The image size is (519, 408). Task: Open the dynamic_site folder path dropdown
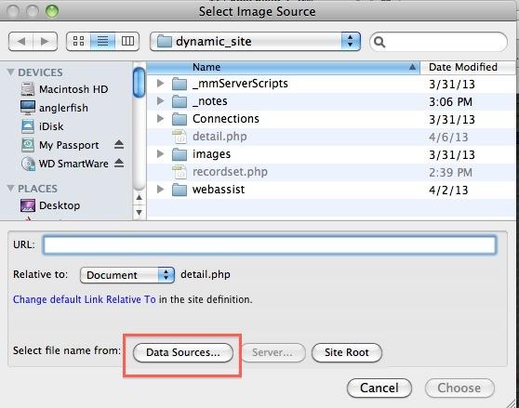pyautogui.click(x=255, y=41)
